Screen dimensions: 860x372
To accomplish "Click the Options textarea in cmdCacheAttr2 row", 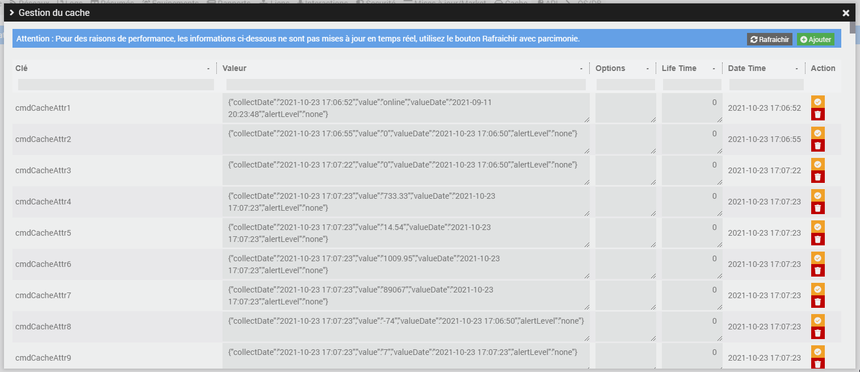I will (x=626, y=139).
